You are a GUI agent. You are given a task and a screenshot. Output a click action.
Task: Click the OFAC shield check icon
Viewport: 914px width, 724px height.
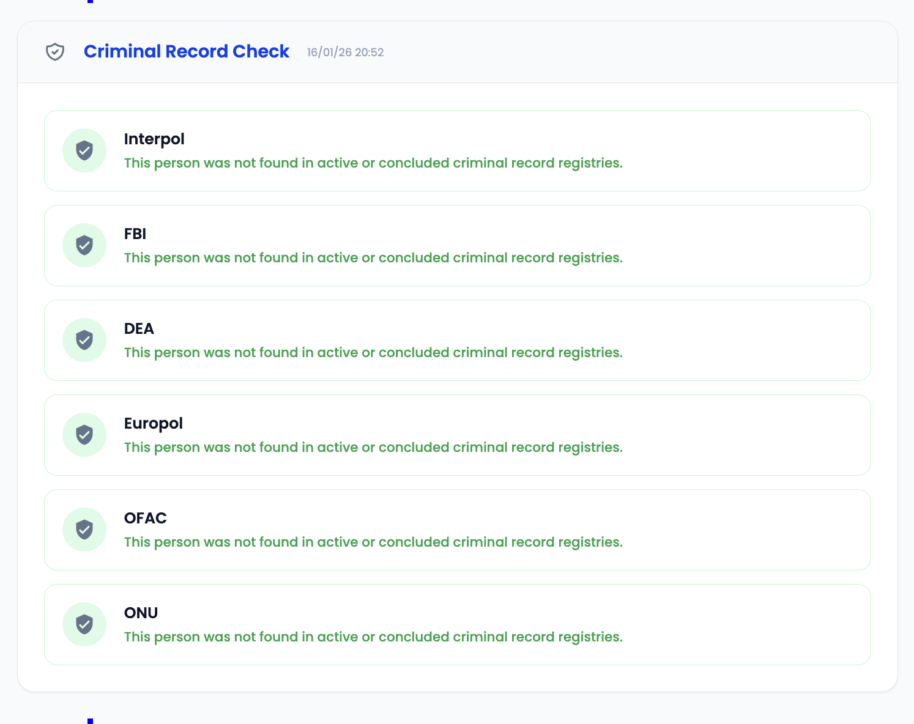[x=84, y=530]
